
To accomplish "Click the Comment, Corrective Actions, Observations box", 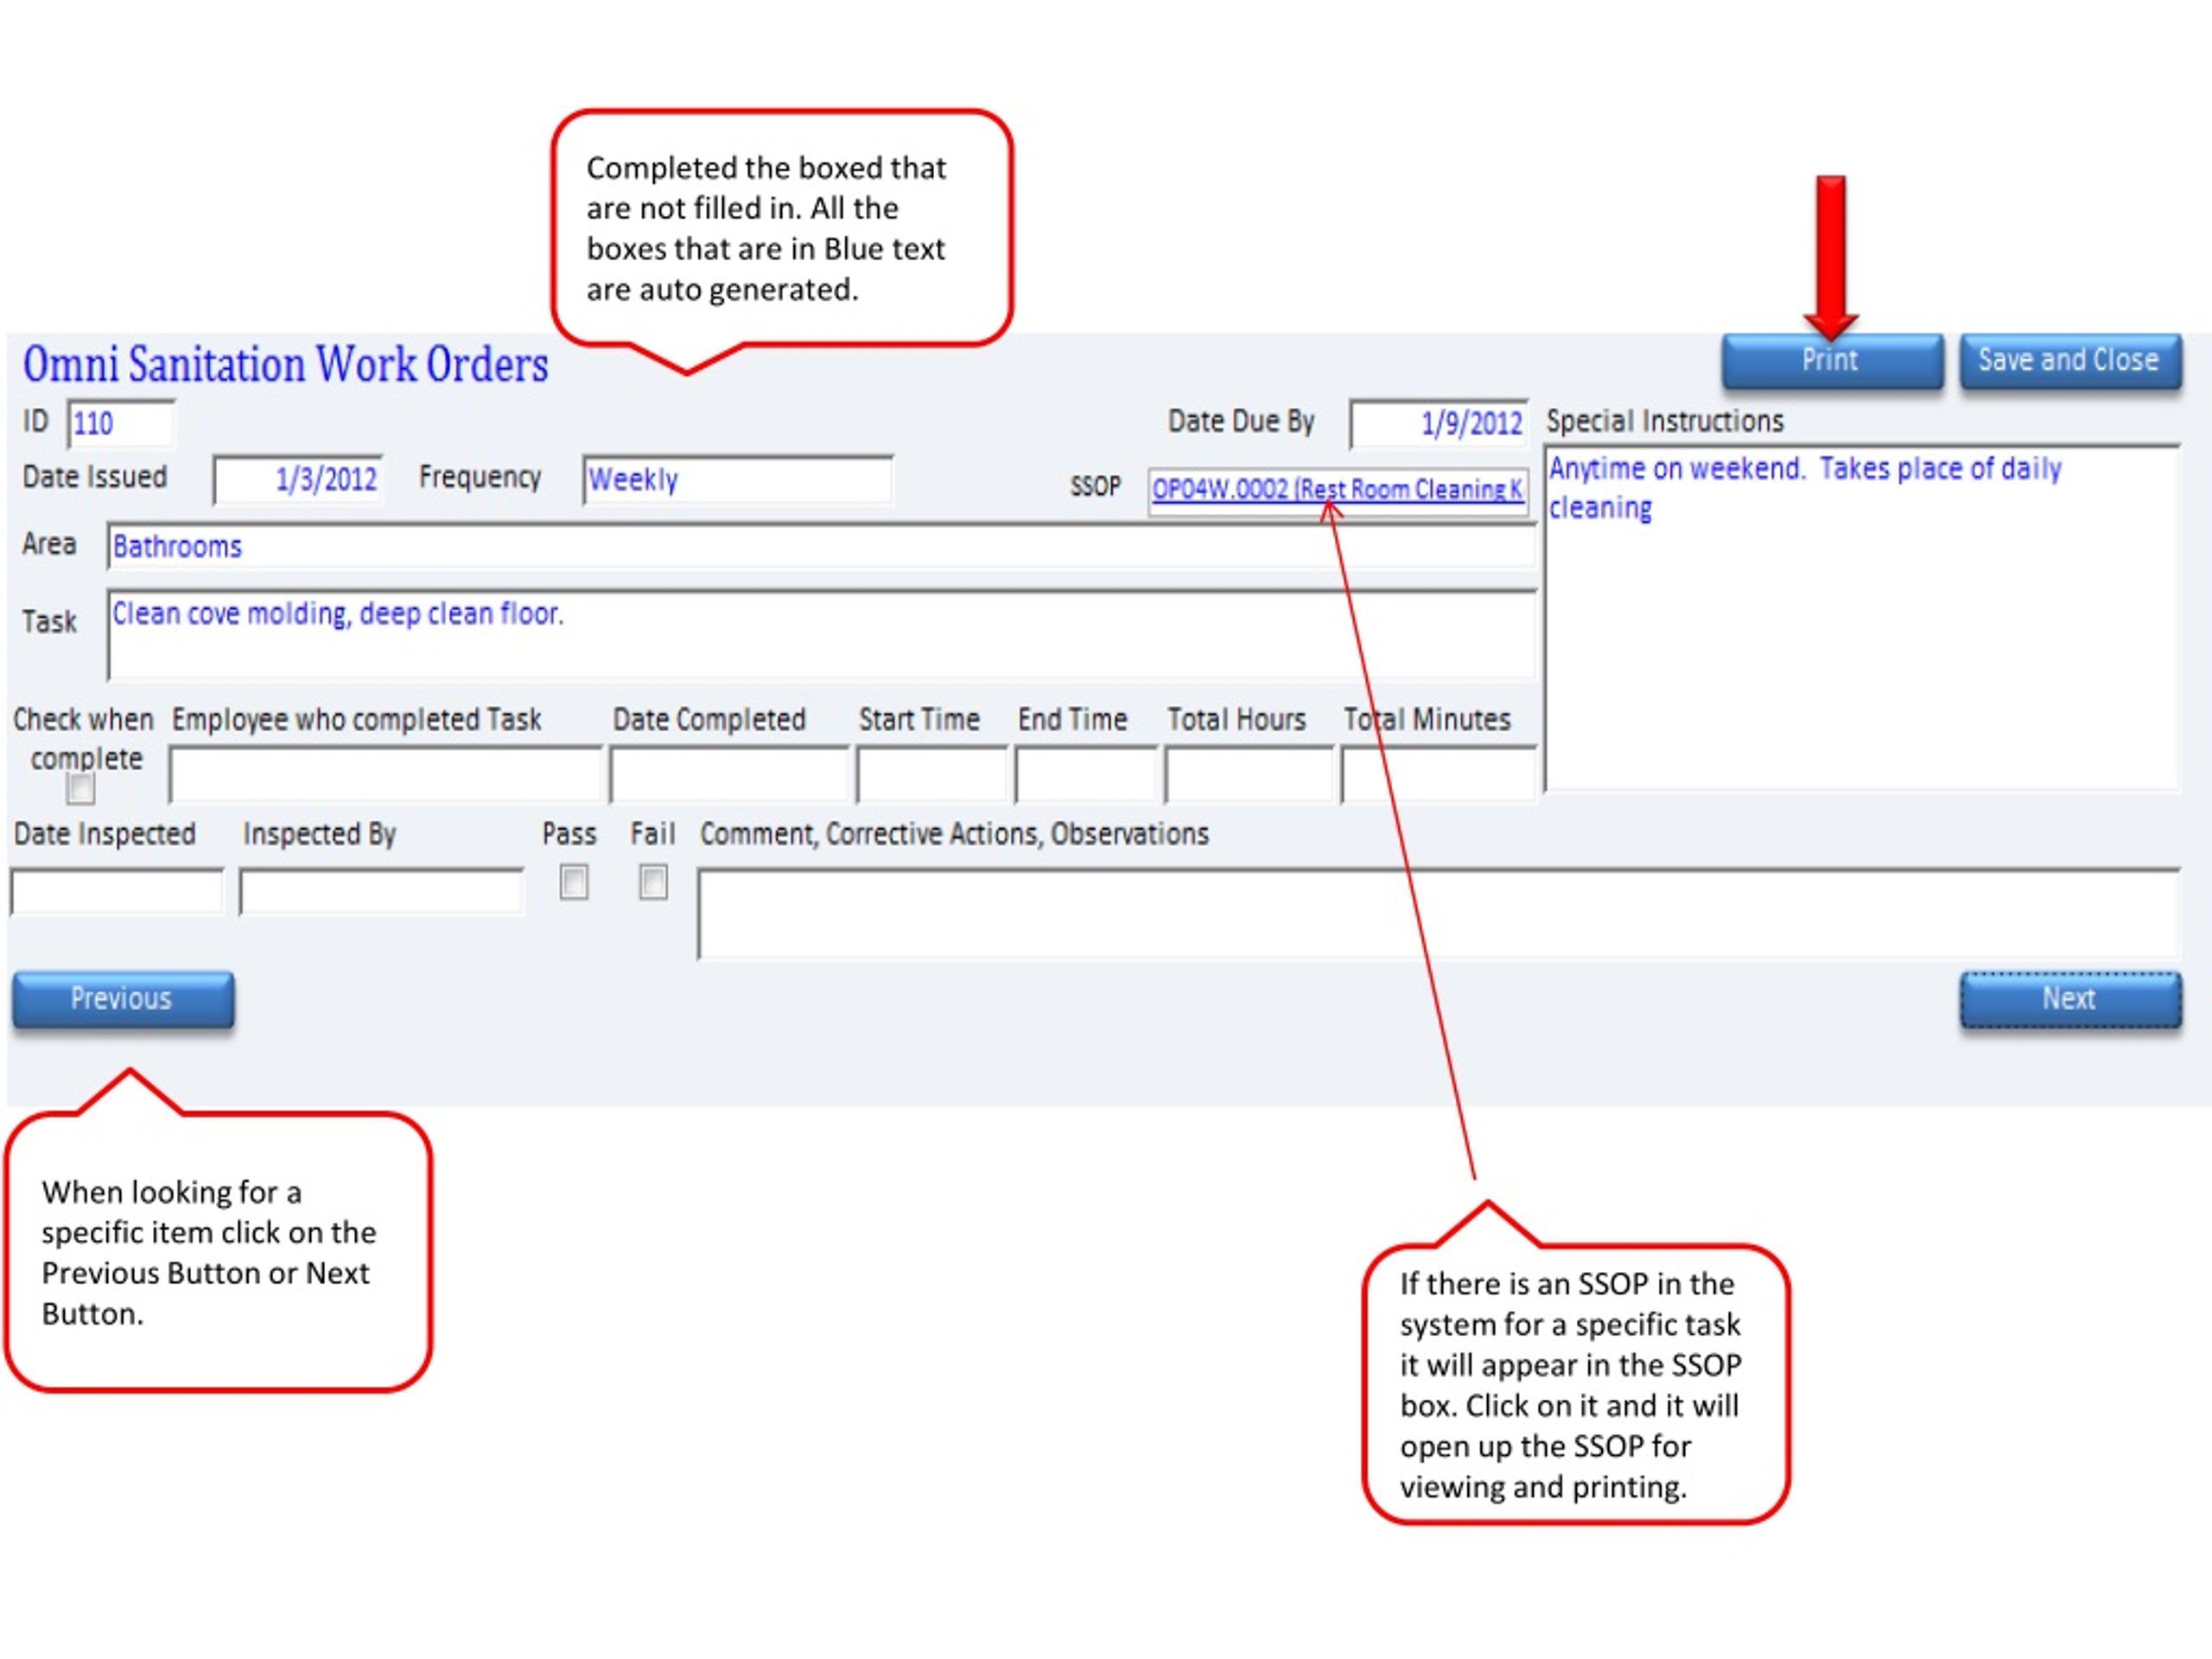I will click(1438, 914).
